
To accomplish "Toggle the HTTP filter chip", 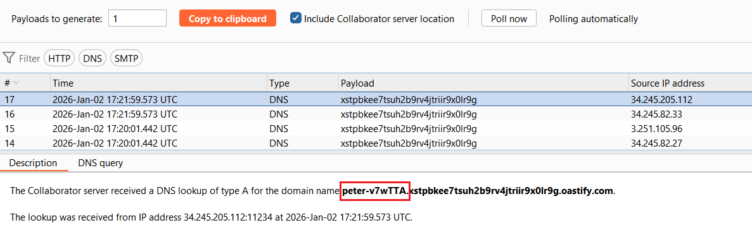I will pyautogui.click(x=60, y=58).
